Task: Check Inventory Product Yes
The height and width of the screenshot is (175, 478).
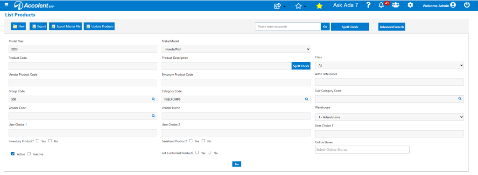Action: [x=37, y=141]
